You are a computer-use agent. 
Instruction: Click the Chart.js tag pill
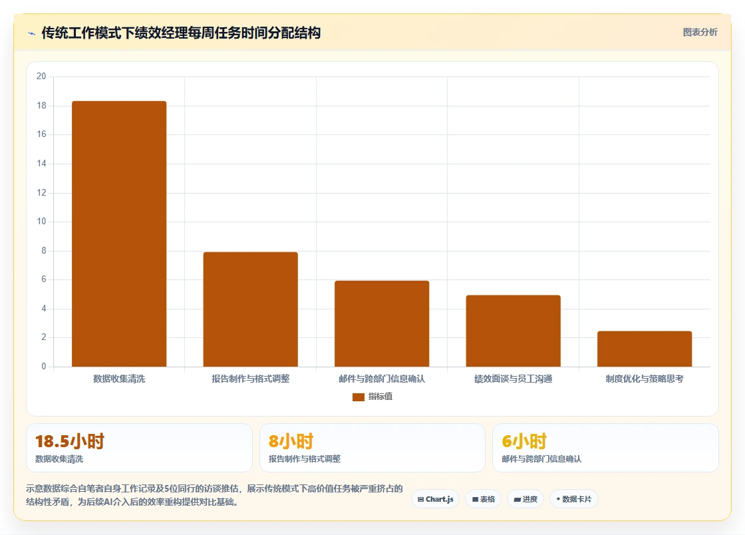pos(435,499)
